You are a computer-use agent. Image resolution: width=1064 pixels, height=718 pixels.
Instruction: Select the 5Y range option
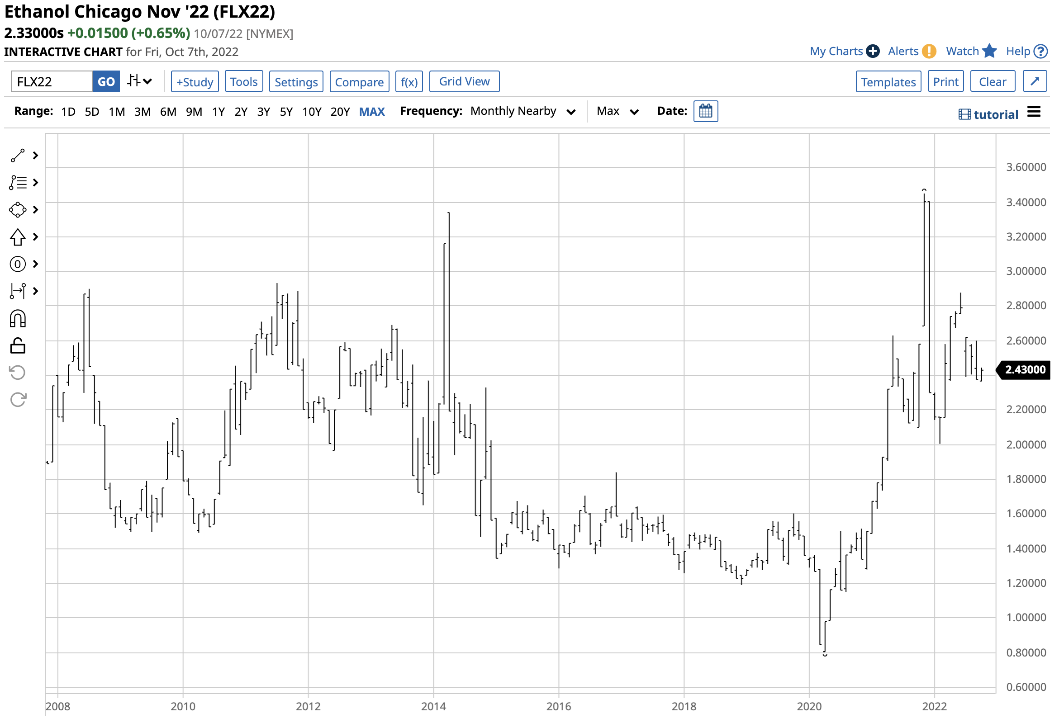(286, 112)
